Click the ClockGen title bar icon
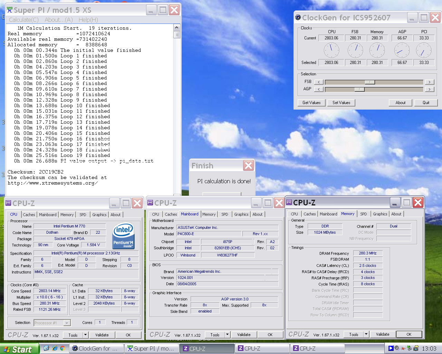This screenshot has width=442, height=354. (298, 17)
